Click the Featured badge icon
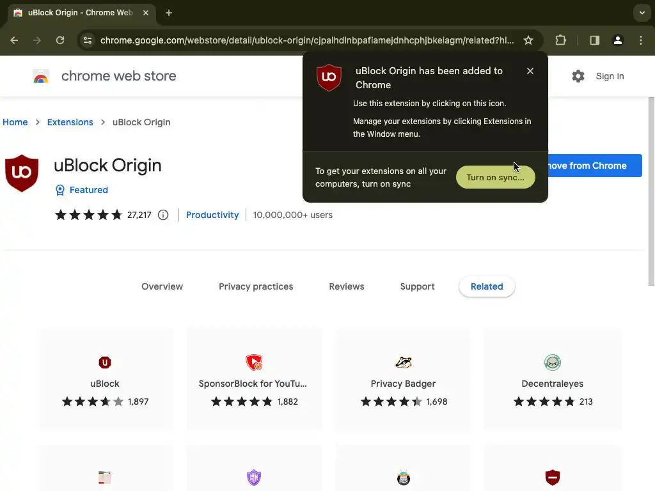 pos(59,190)
